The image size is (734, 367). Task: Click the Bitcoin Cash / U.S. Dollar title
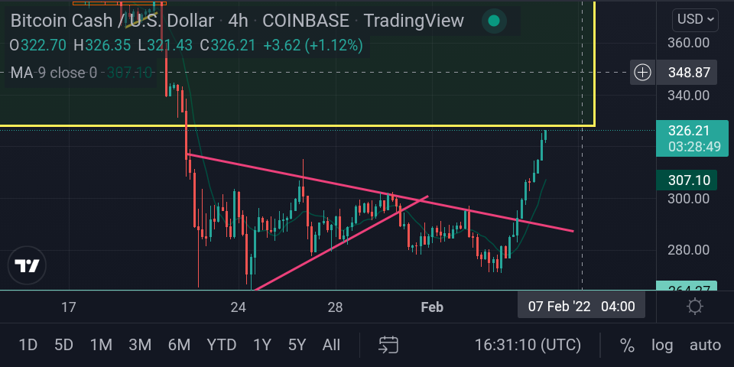click(x=112, y=21)
